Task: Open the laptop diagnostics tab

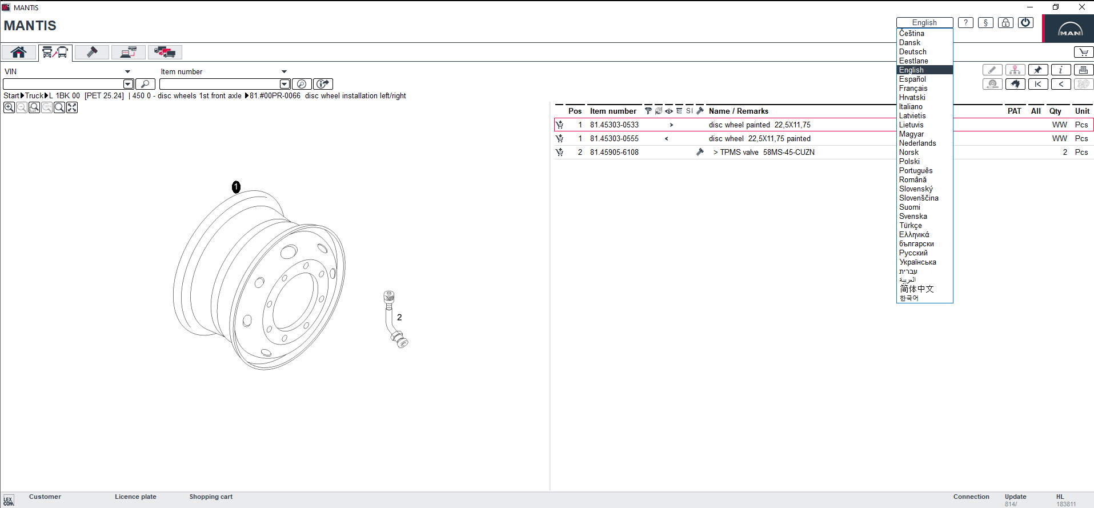Action: tap(129, 53)
